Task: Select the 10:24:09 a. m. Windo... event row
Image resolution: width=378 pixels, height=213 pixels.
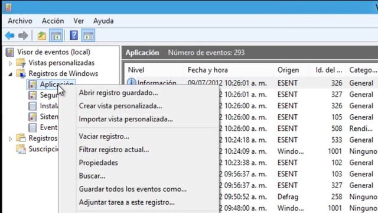Action: pyautogui.click(x=298, y=151)
